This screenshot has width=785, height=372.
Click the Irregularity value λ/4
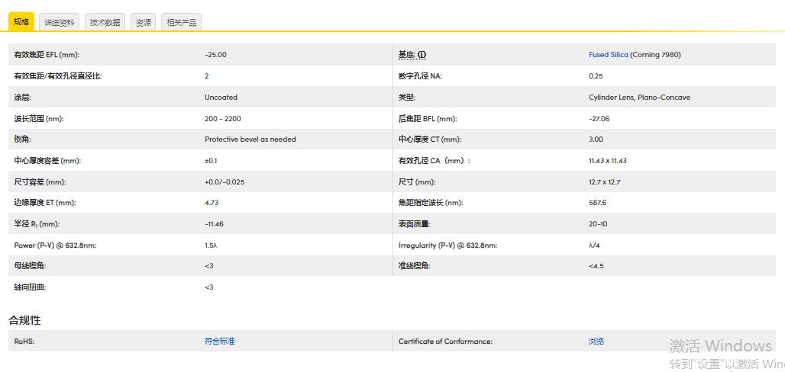point(594,245)
